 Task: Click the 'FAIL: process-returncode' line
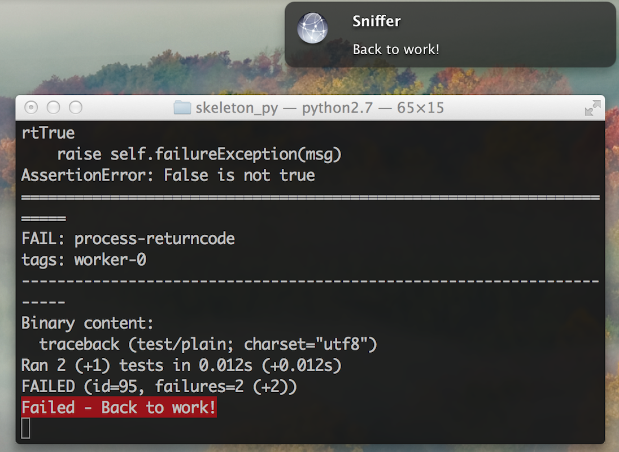tap(128, 239)
